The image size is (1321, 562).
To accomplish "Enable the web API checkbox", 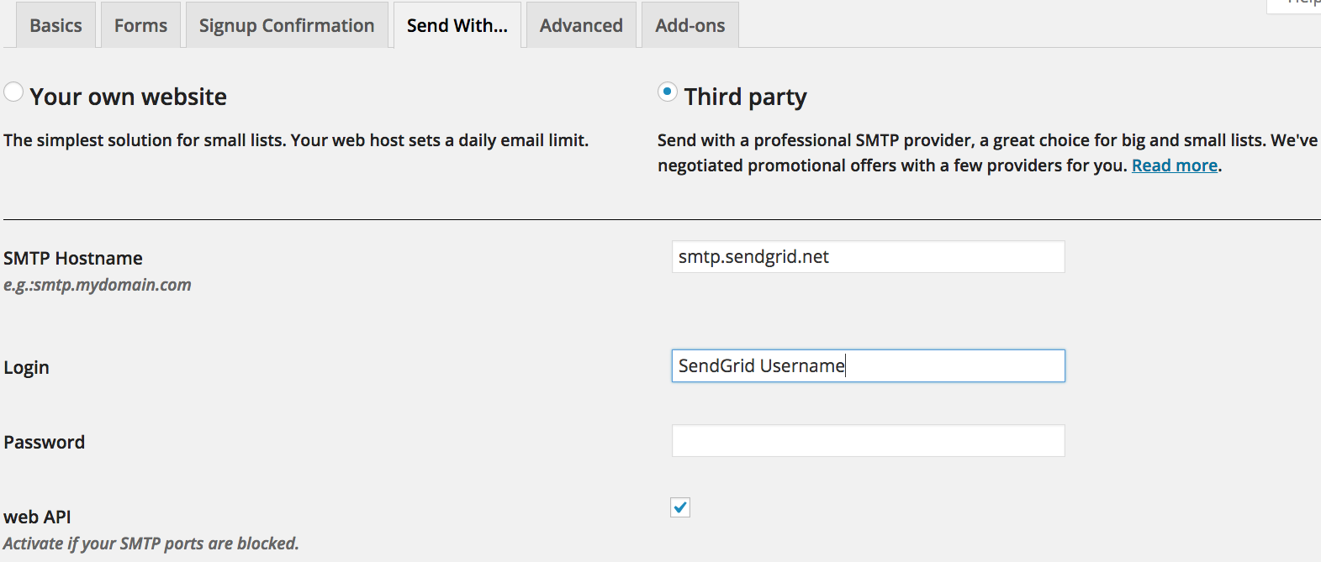I will [679, 507].
